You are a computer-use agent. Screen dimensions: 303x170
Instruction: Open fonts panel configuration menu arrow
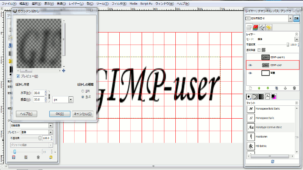click(297, 103)
